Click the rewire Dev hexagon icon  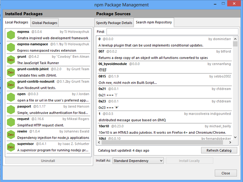(x=11, y=135)
